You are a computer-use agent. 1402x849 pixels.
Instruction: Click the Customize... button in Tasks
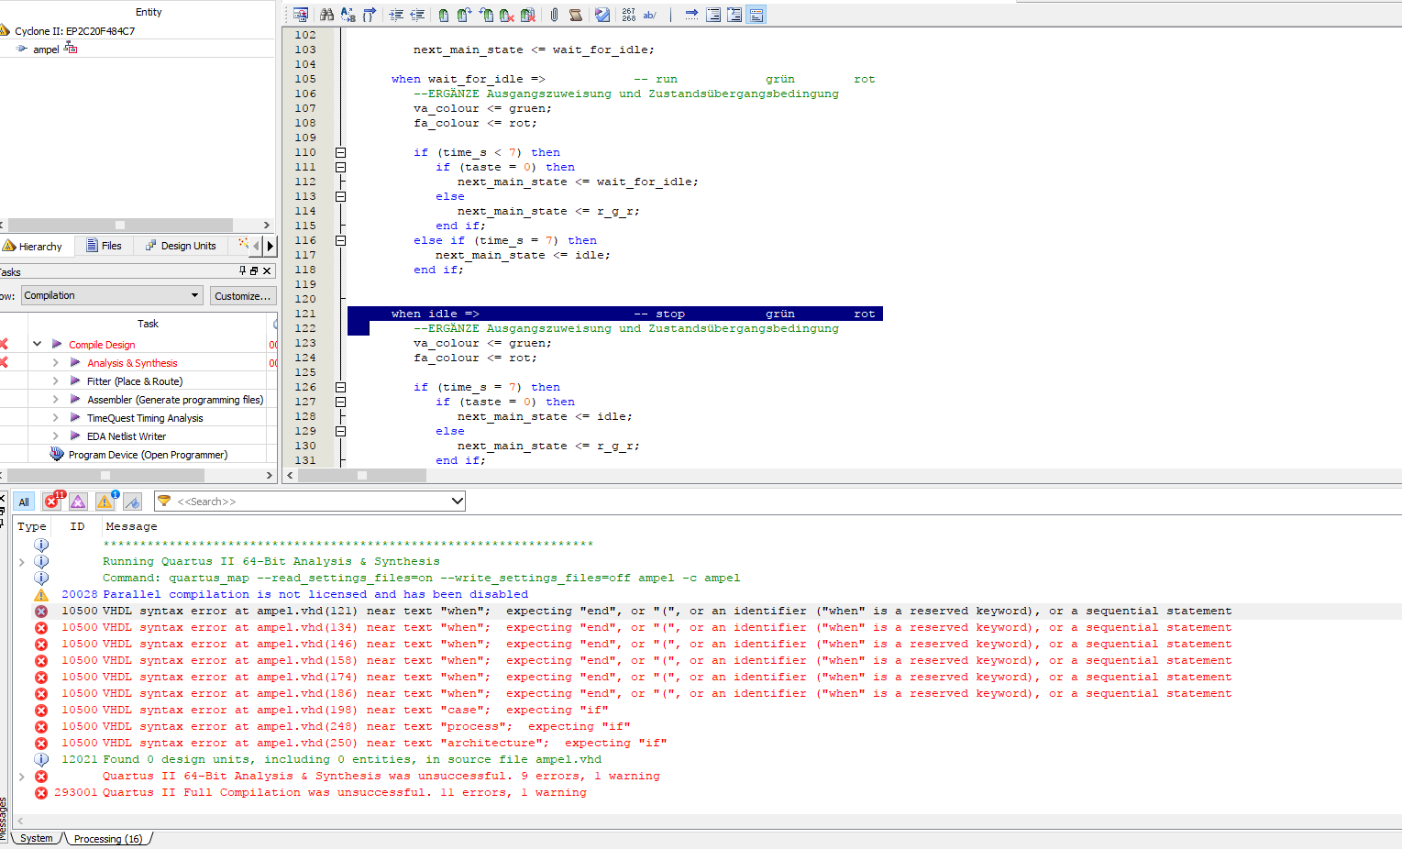[243, 295]
